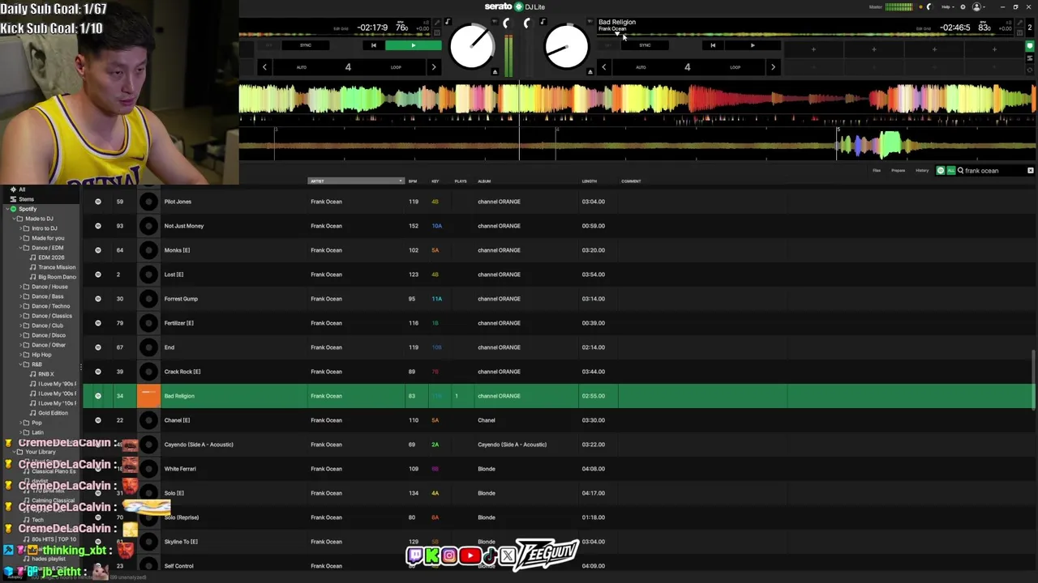This screenshot has width=1038, height=583.
Task: Click orange album art of Bad Religion row
Action: tap(148, 396)
